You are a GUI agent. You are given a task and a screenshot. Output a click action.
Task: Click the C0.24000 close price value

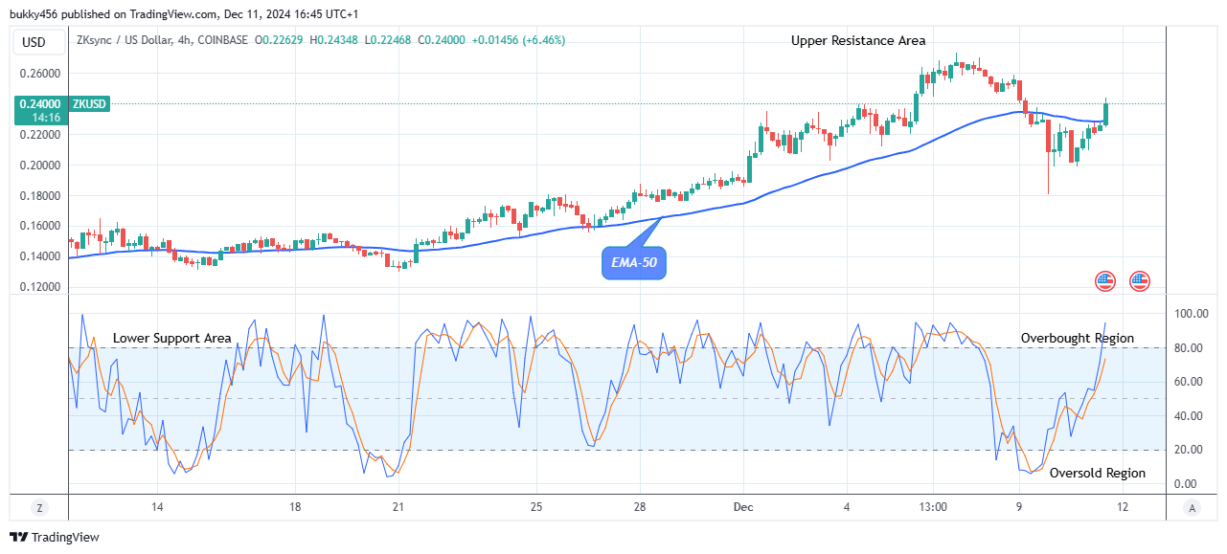click(442, 40)
